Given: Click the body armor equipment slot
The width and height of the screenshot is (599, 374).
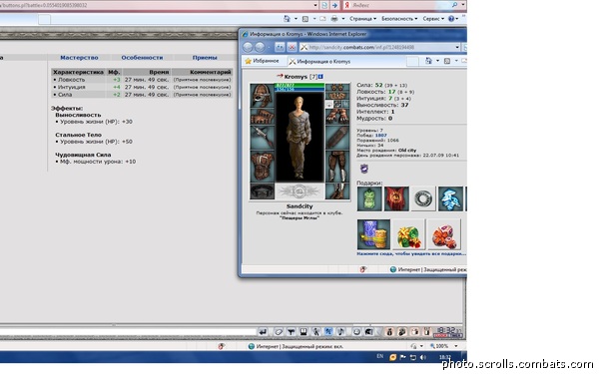Looking at the screenshot, I should (262, 166).
